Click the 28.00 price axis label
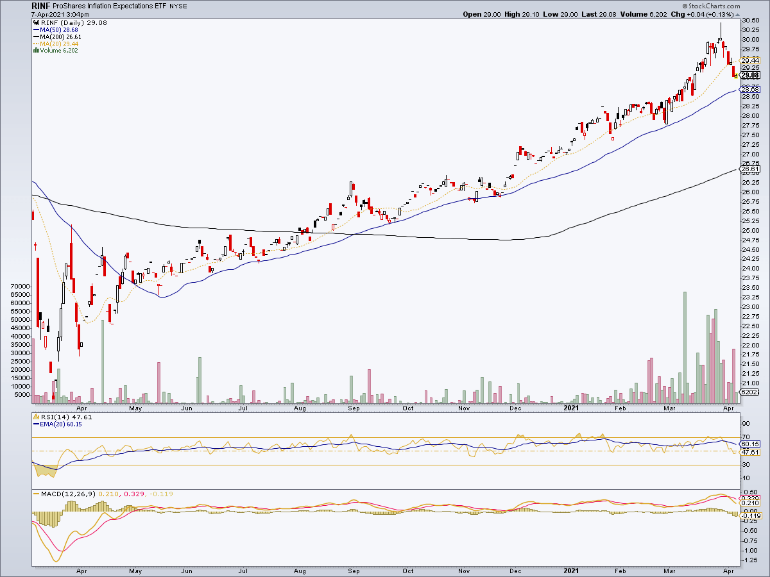770x577 pixels. (750, 115)
